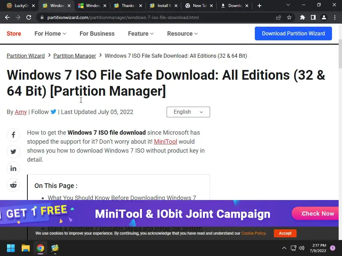Open network status tray icon
Screen dimensions: 342x256
[293, 248]
